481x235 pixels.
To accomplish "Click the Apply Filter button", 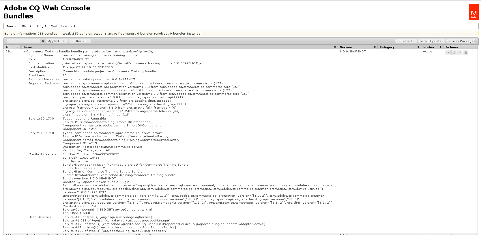I will point(57,41).
